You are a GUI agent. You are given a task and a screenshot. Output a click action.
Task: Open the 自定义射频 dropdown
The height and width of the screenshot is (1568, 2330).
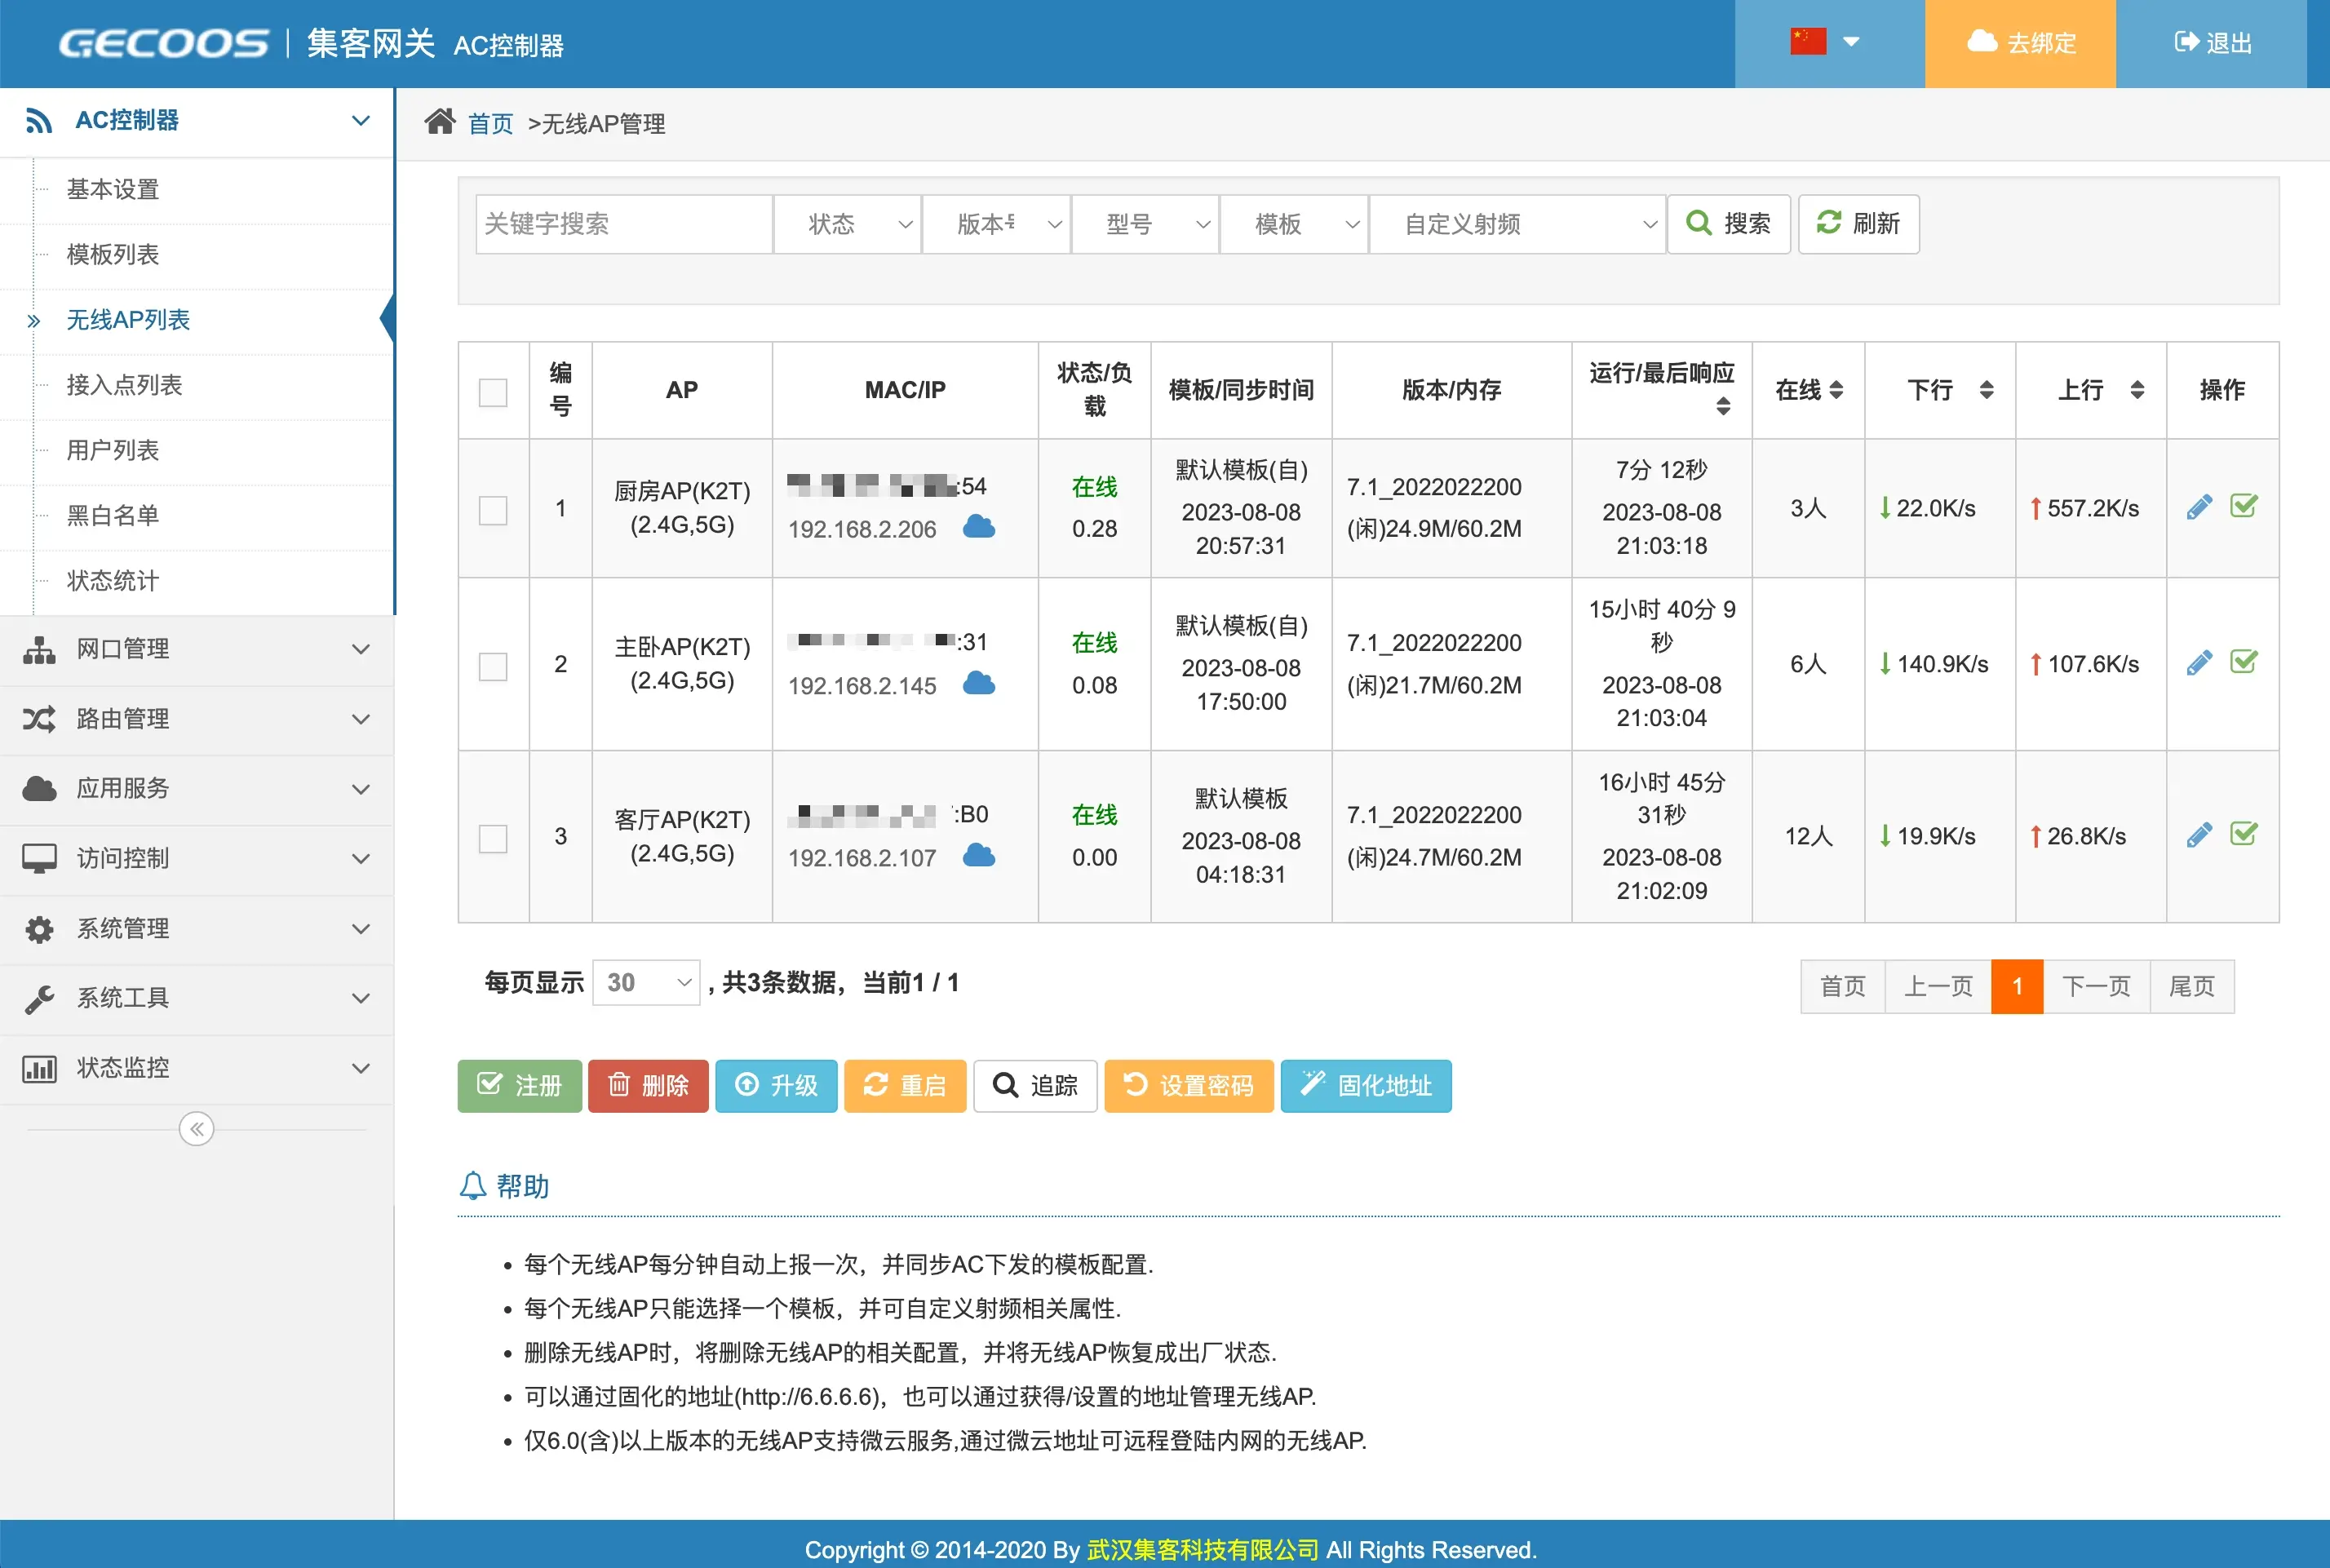click(x=1516, y=224)
